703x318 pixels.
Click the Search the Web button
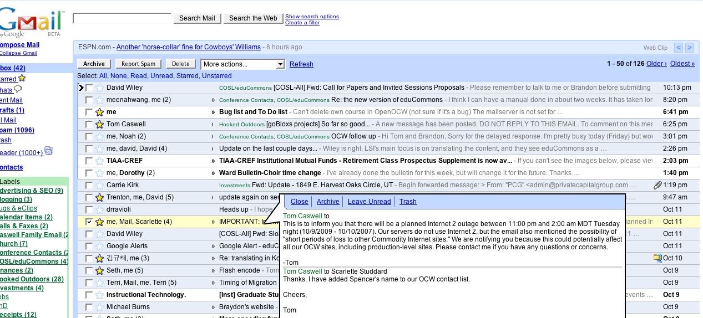pyautogui.click(x=253, y=18)
